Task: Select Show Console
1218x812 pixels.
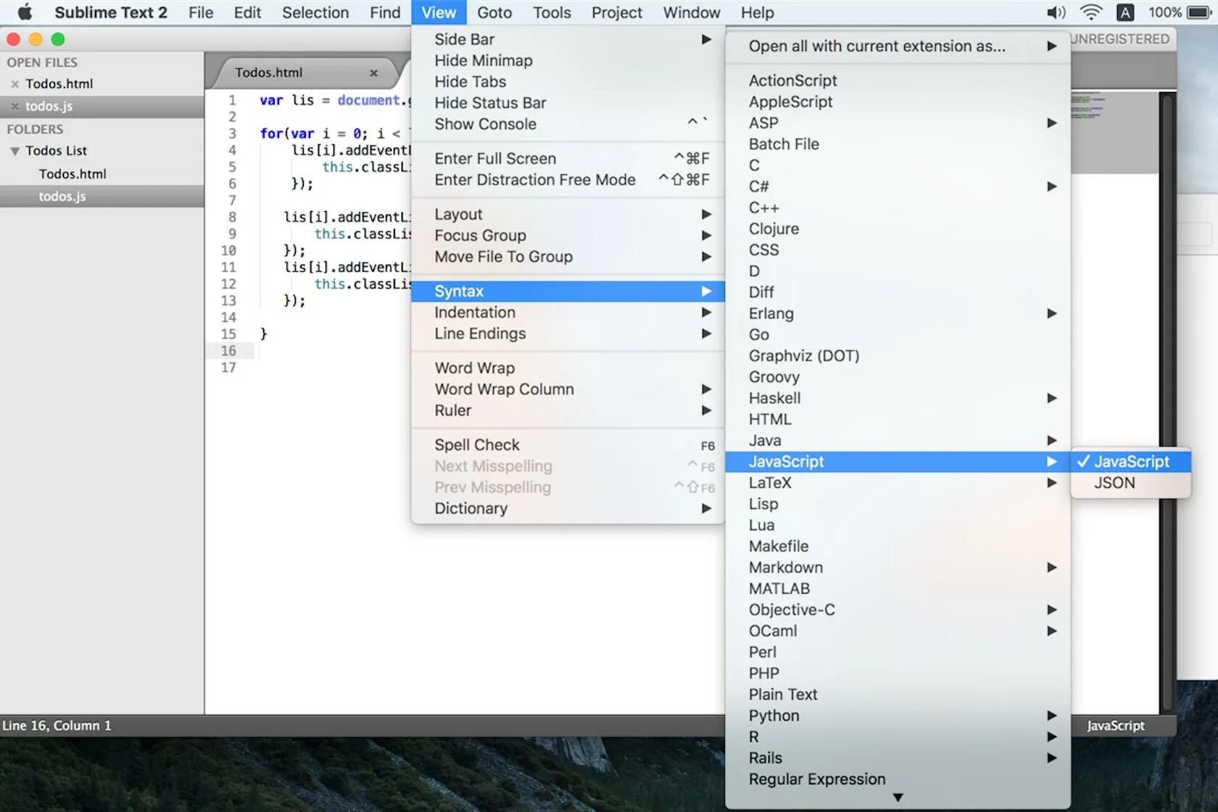Action: click(x=568, y=124)
